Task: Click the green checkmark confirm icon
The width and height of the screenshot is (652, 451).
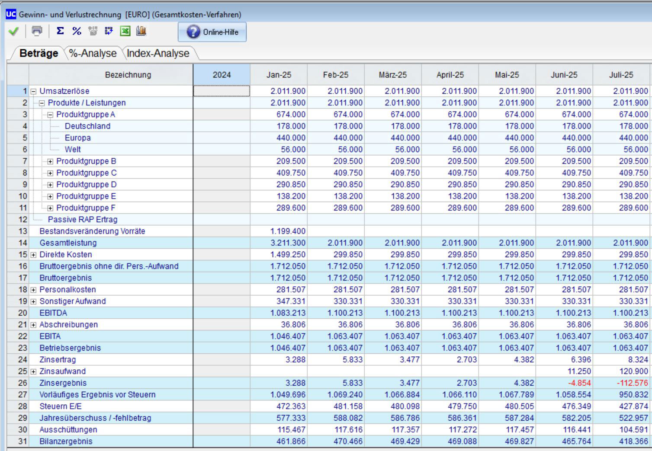Action: [x=13, y=31]
